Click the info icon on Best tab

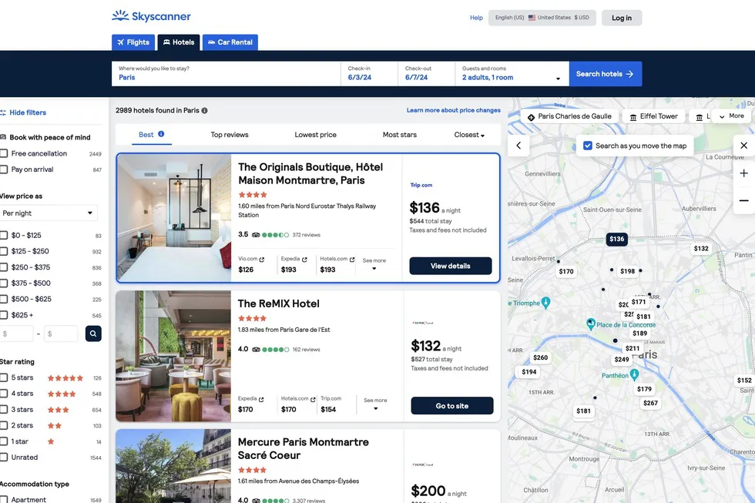(x=161, y=134)
